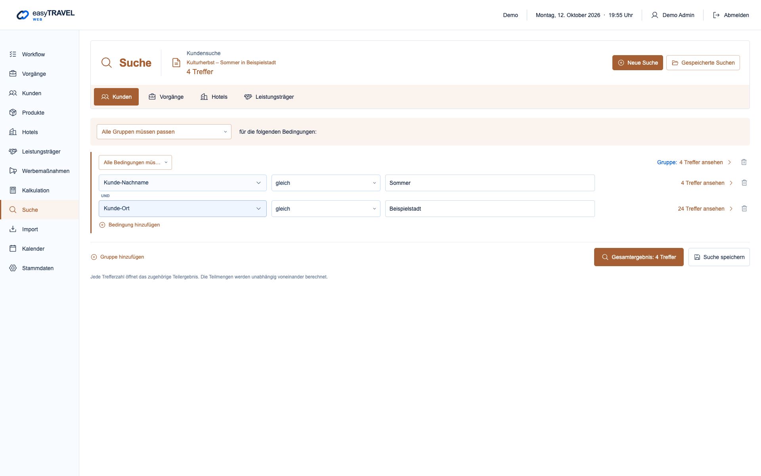The image size is (761, 476).
Task: Select Suche in the sidebar
Action: [x=39, y=210]
